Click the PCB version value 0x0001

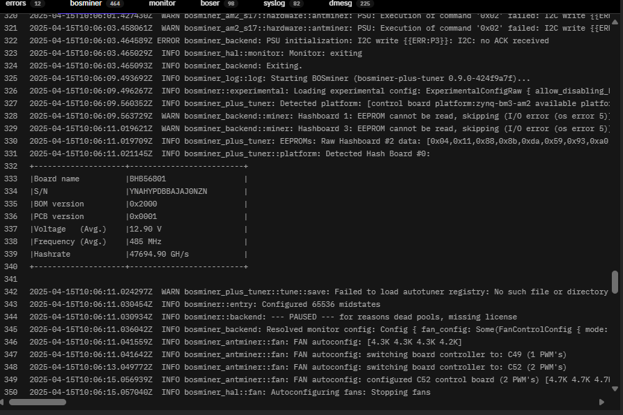tap(143, 217)
